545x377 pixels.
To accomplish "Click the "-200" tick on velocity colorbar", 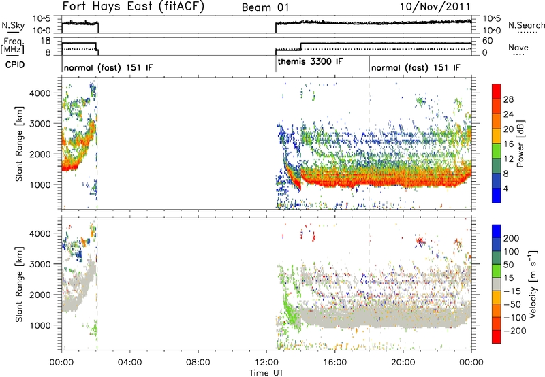I will tap(515, 331).
